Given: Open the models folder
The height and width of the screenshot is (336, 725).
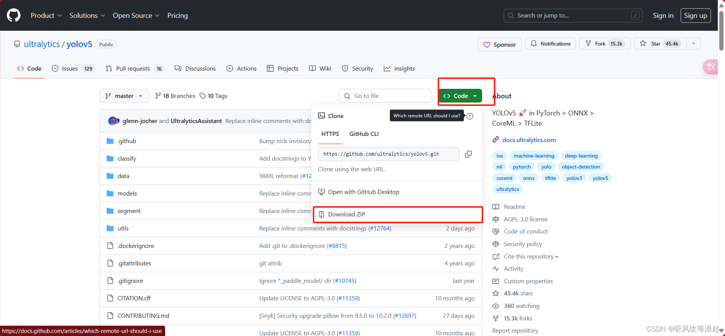Looking at the screenshot, I should pos(127,194).
